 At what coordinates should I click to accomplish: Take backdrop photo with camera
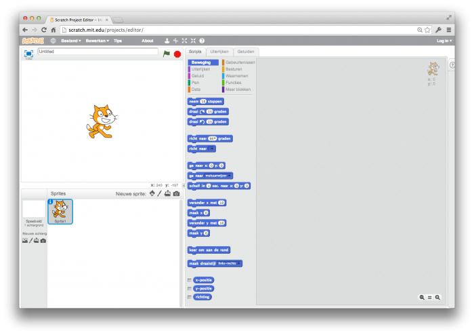[x=43, y=241]
